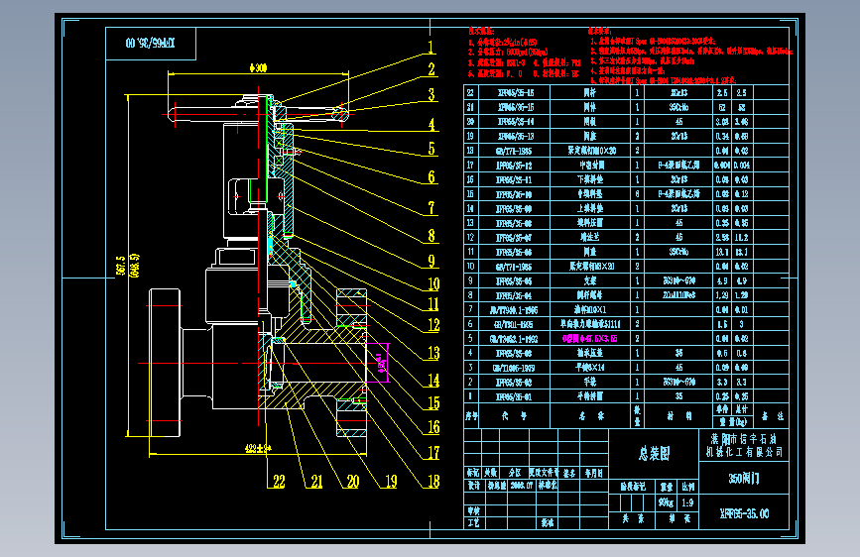Click part callout number 1
Image resolution: width=860 pixels, height=557 pixels.
tap(431, 48)
